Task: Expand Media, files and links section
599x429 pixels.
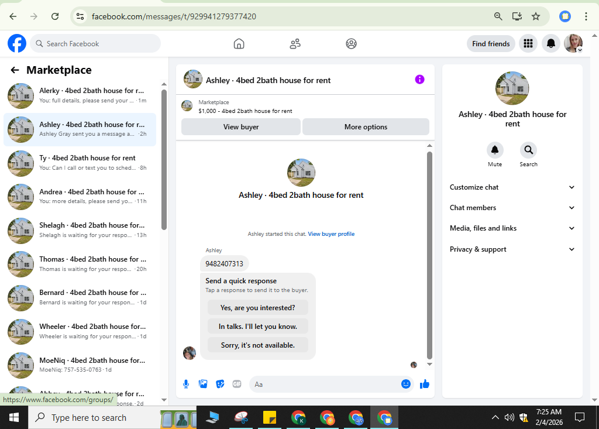Action: [512, 228]
